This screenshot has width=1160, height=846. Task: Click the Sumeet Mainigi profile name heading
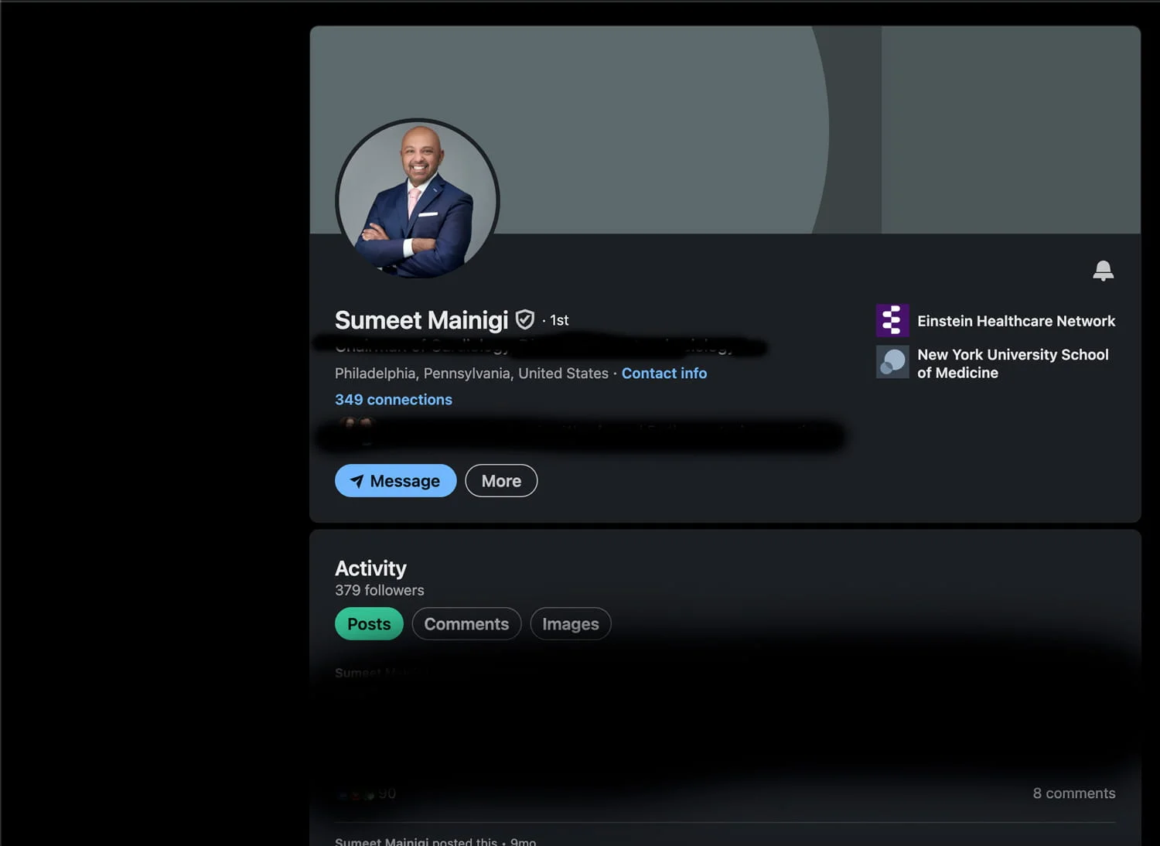[421, 320]
